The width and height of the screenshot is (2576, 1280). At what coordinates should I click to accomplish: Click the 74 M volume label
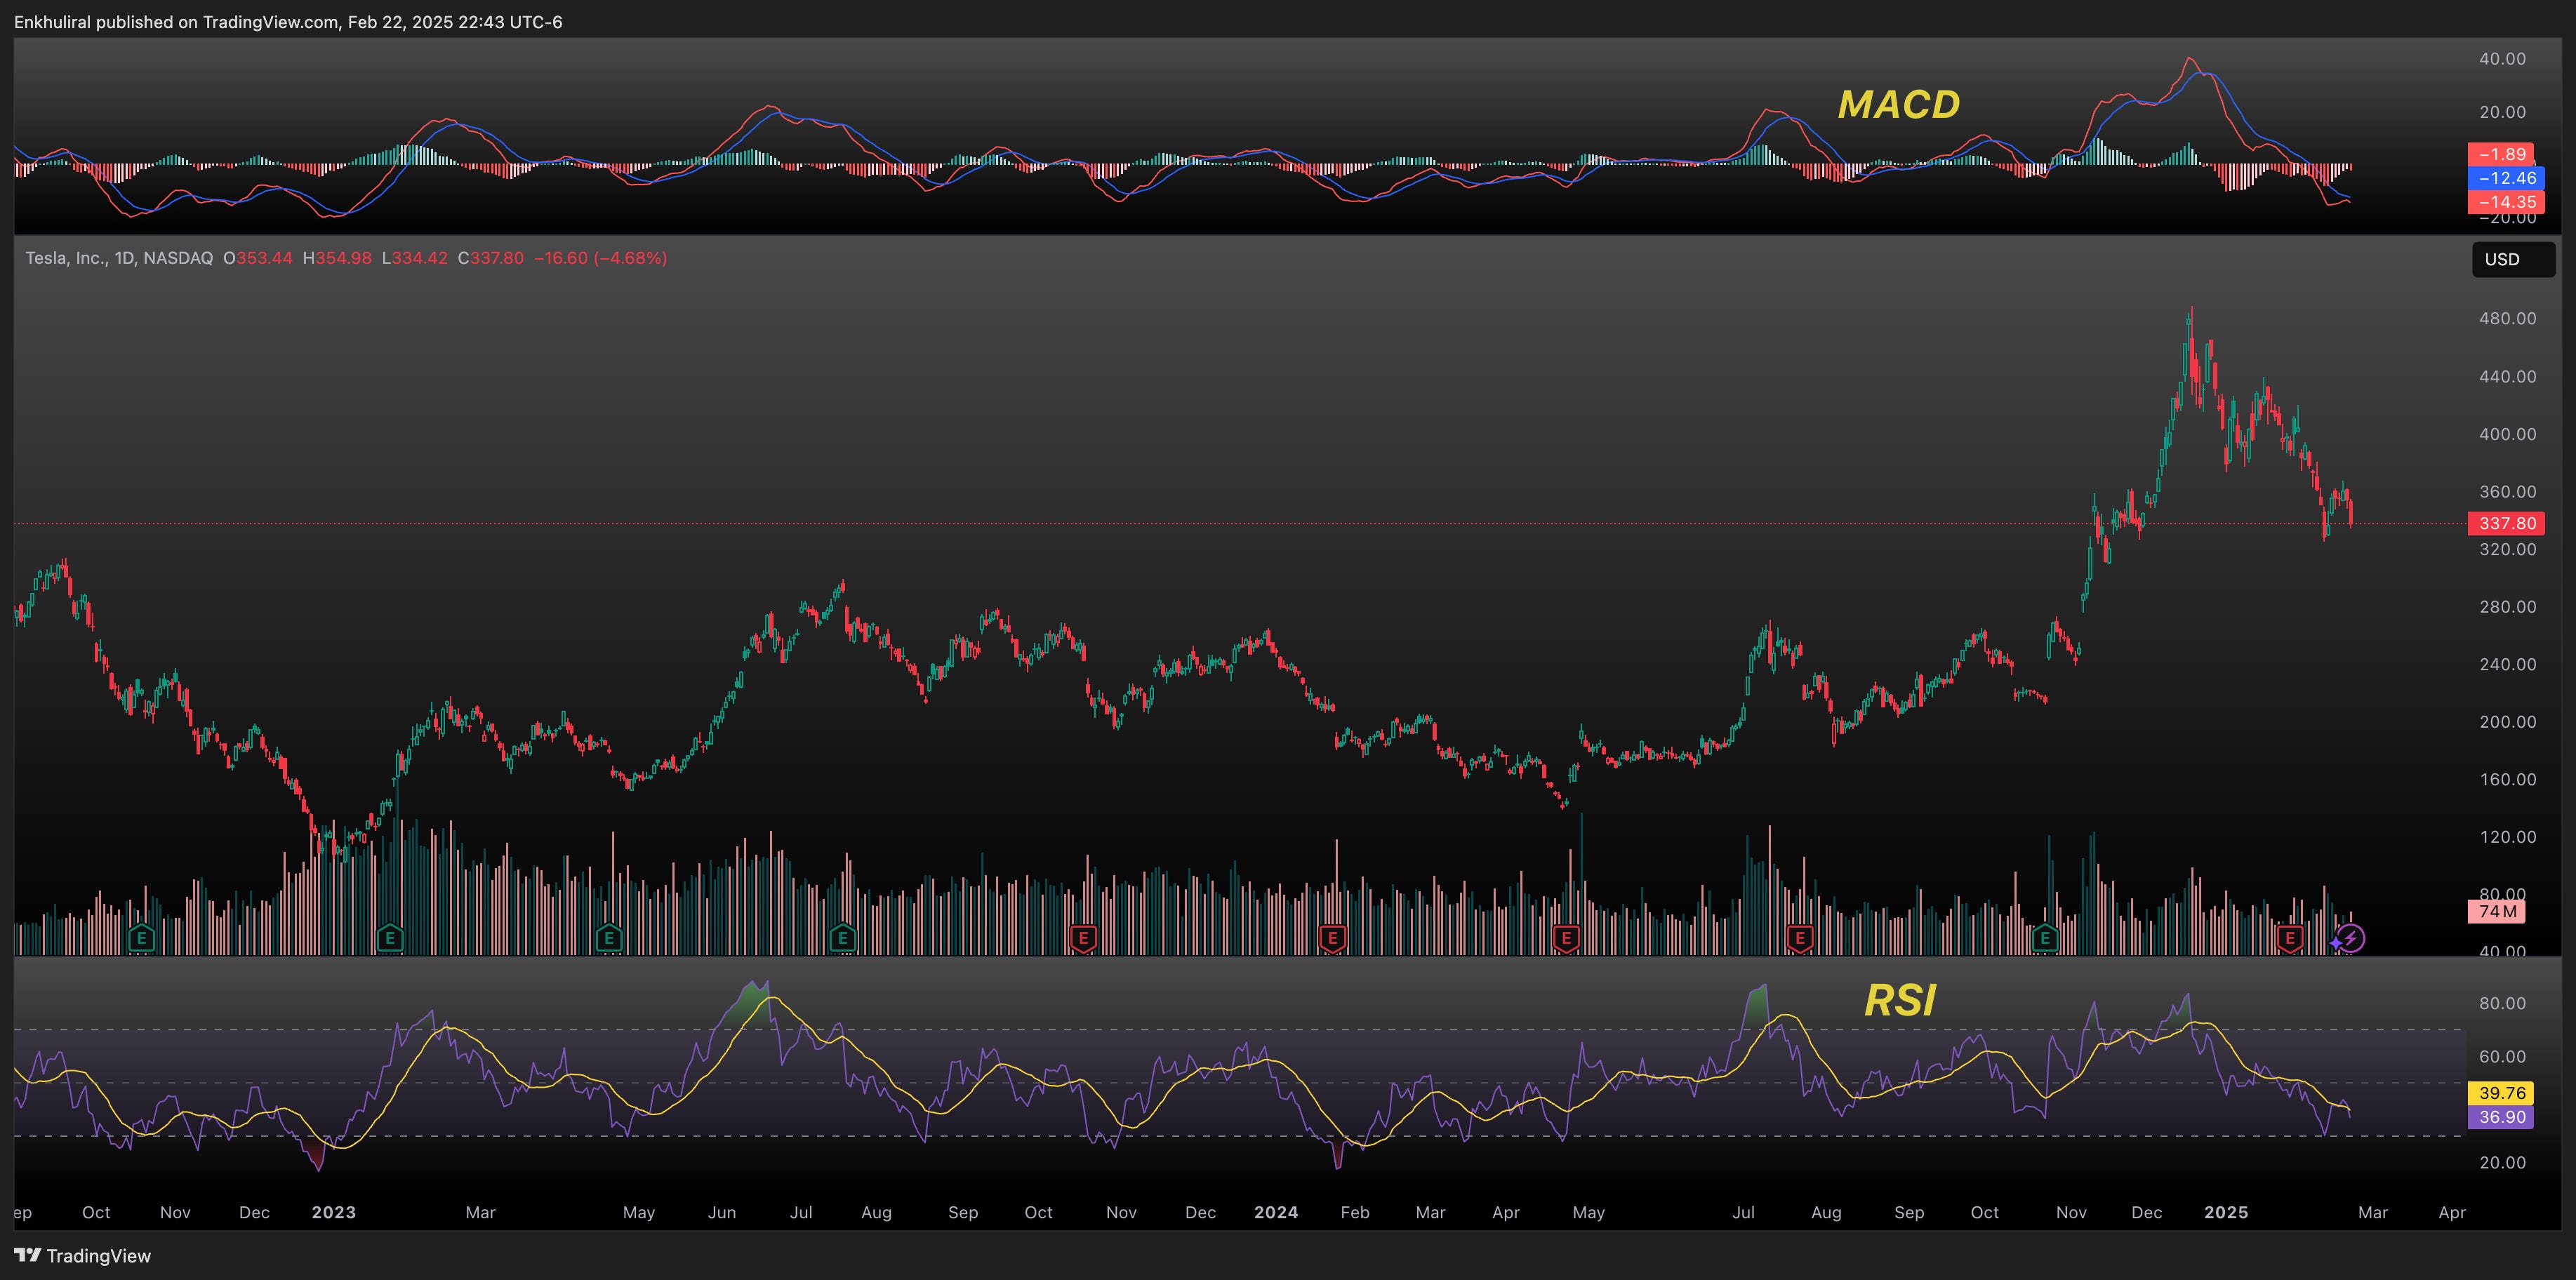2497,911
